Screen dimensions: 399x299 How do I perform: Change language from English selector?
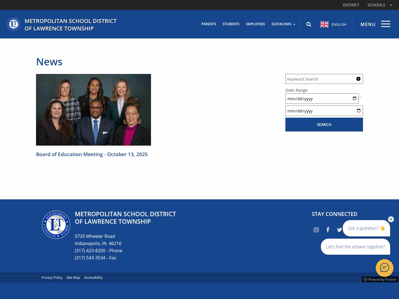click(333, 24)
